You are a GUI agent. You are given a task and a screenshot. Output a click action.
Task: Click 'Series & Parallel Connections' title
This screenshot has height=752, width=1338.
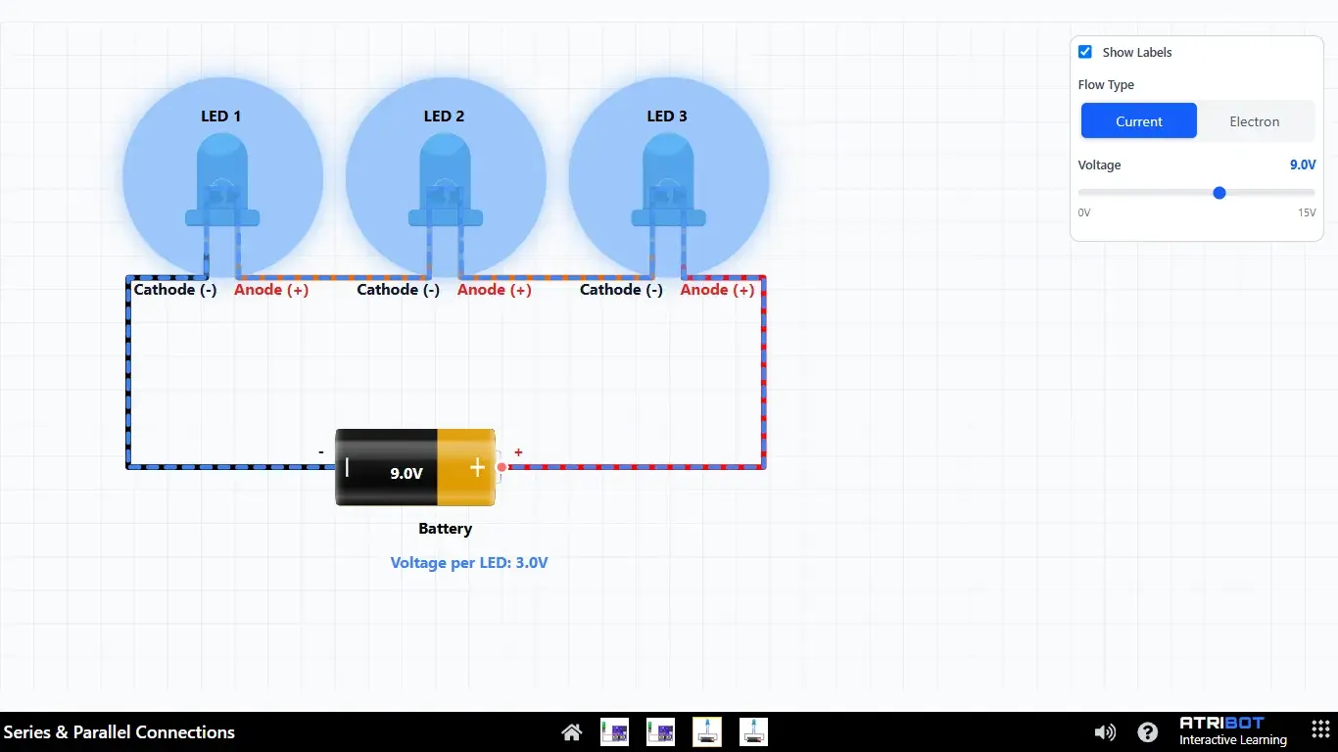(119, 732)
